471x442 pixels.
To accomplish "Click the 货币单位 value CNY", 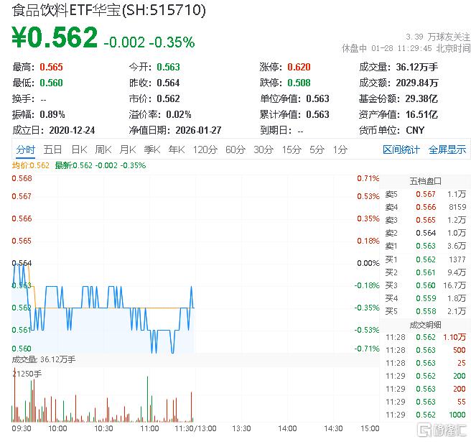I will pos(415,130).
